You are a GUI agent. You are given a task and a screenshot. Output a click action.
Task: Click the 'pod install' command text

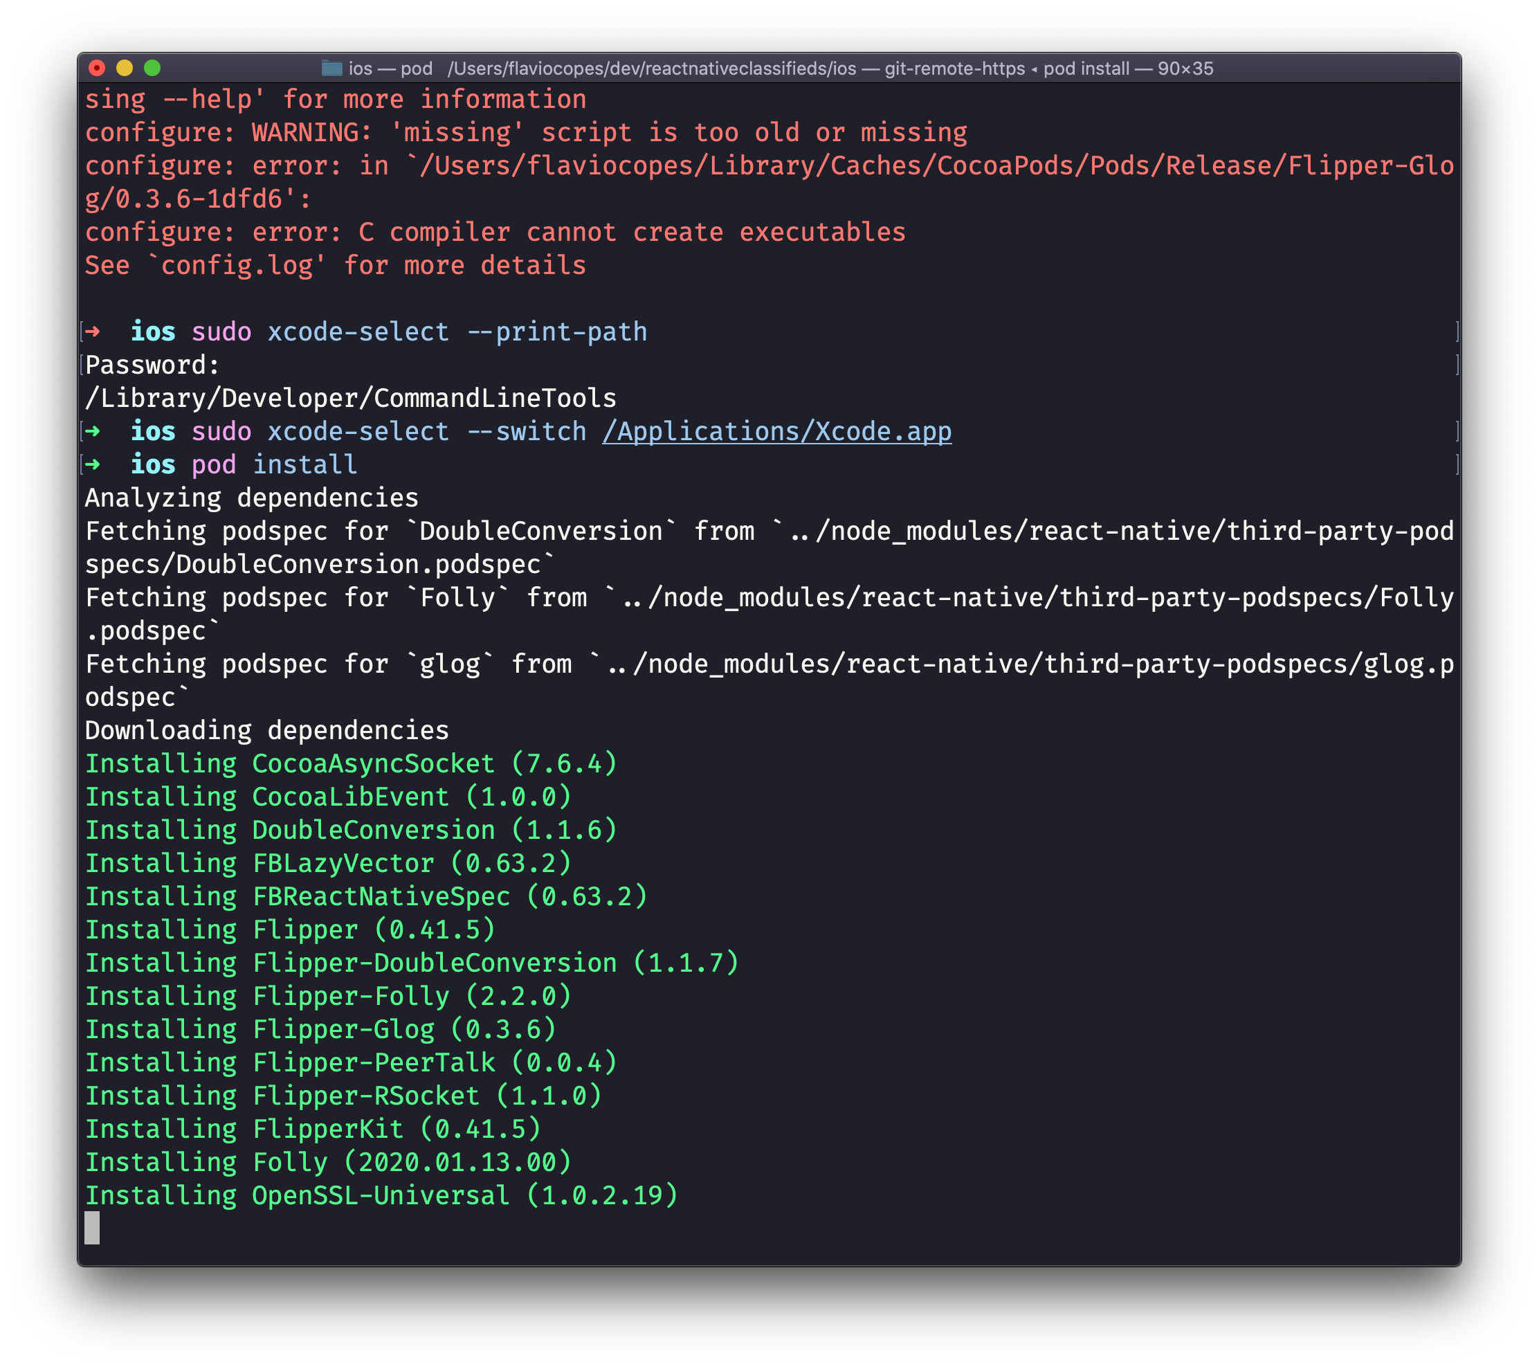274,464
